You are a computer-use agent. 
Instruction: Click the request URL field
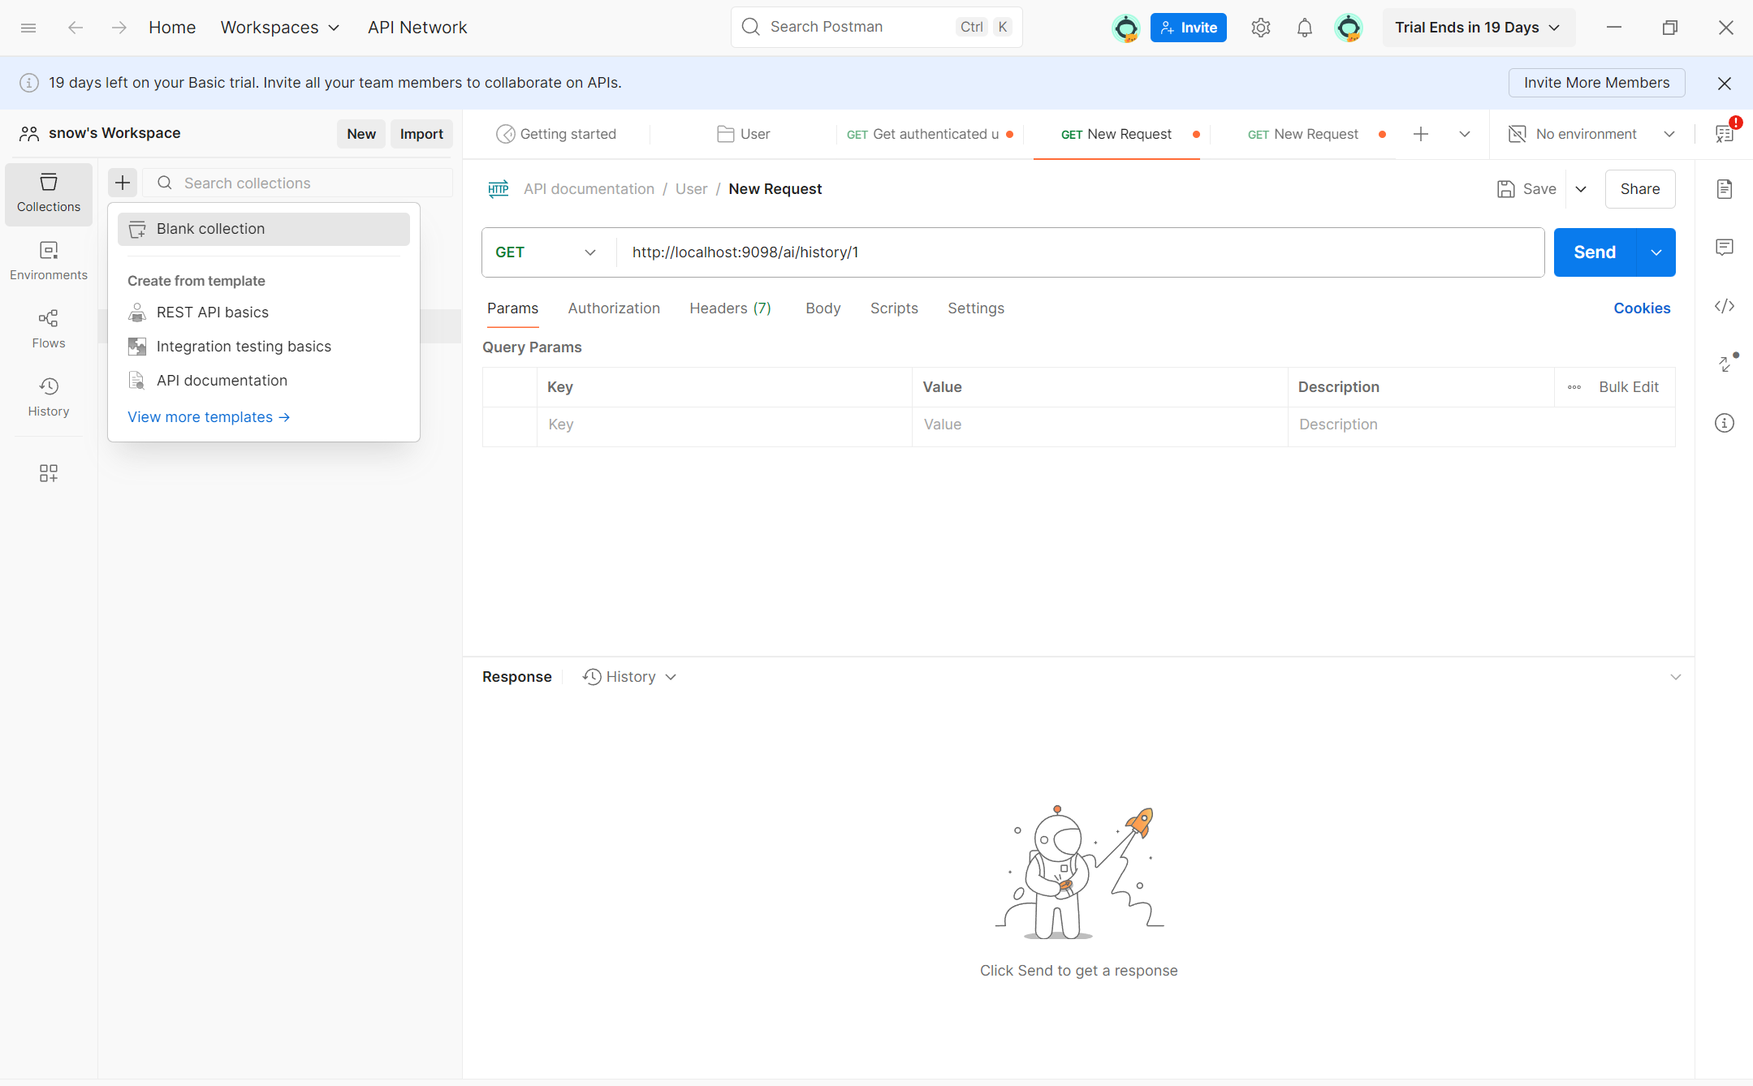1080,252
